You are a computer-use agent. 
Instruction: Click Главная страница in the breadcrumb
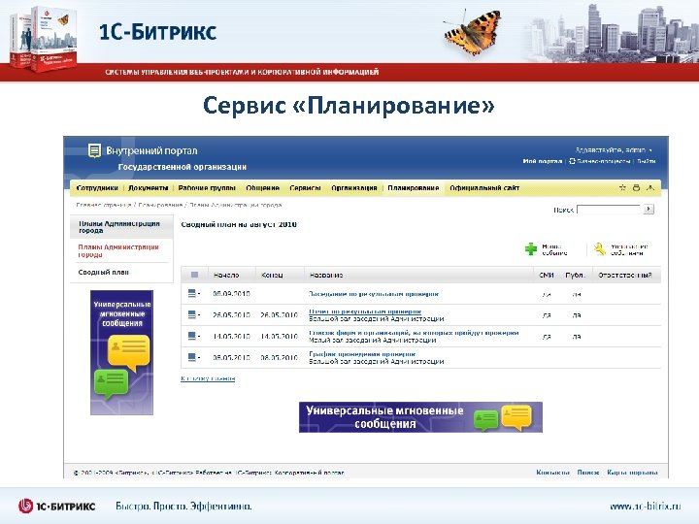(104, 205)
